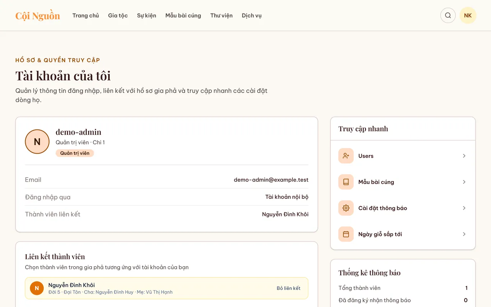Expand the Ngày giờ sắp tới chevron
Screen dimensions: 491x307
coord(464,234)
